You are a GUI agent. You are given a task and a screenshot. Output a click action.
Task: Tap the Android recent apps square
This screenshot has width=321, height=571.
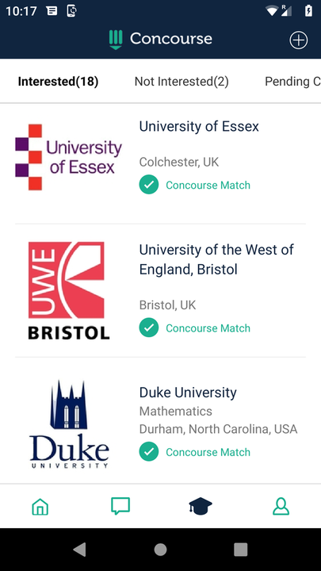[241, 550]
